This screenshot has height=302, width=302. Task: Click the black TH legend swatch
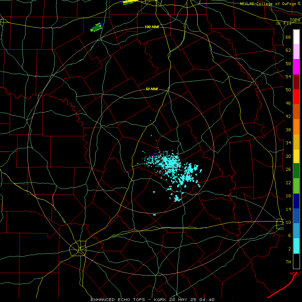pyautogui.click(x=296, y=261)
